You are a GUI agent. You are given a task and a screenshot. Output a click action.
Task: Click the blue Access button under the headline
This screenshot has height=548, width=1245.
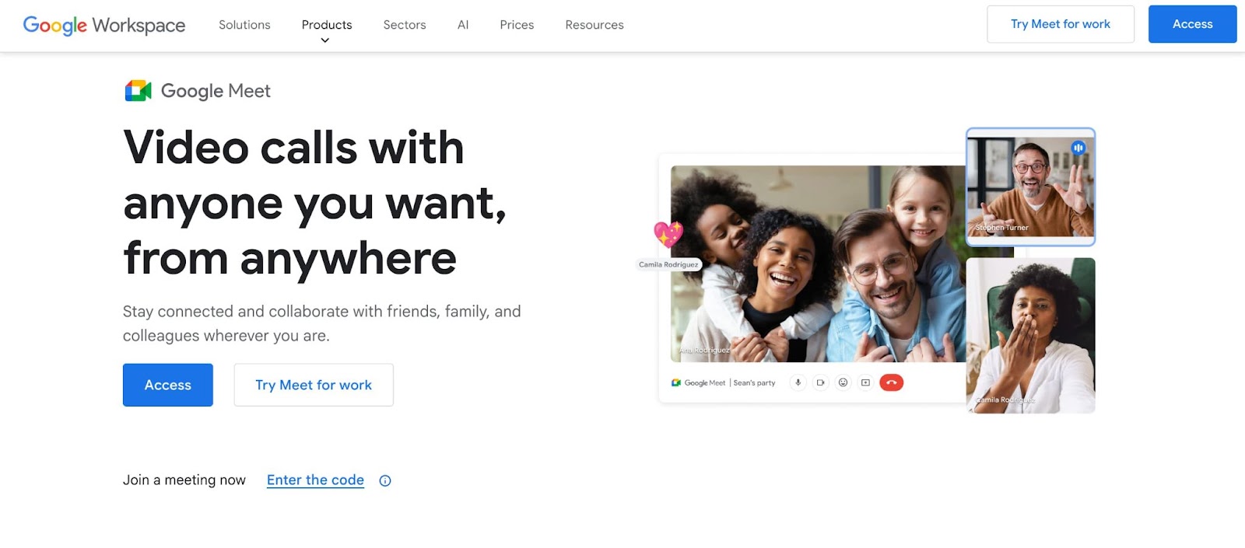168,385
